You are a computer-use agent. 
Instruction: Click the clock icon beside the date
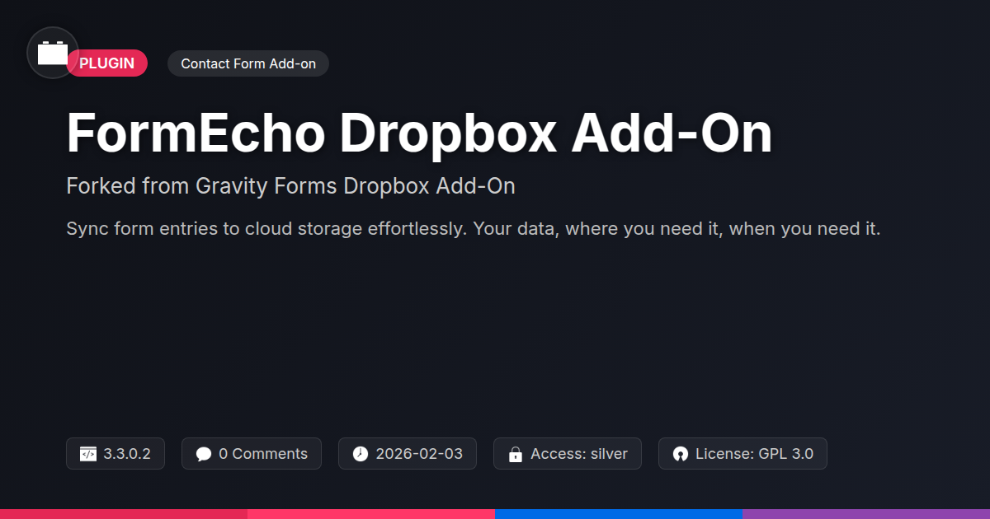361,454
